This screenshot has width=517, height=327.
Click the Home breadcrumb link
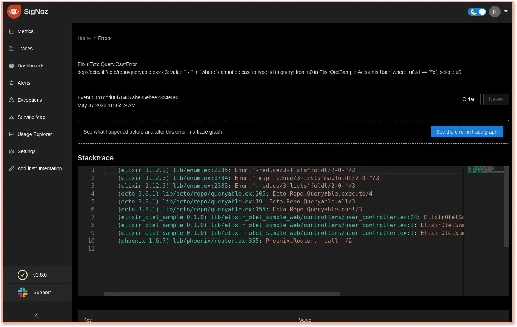[84, 38]
